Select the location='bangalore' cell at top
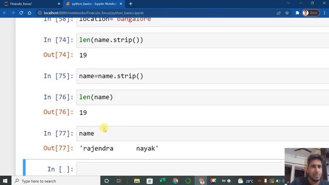This screenshot has width=329, height=185. pos(203,22)
